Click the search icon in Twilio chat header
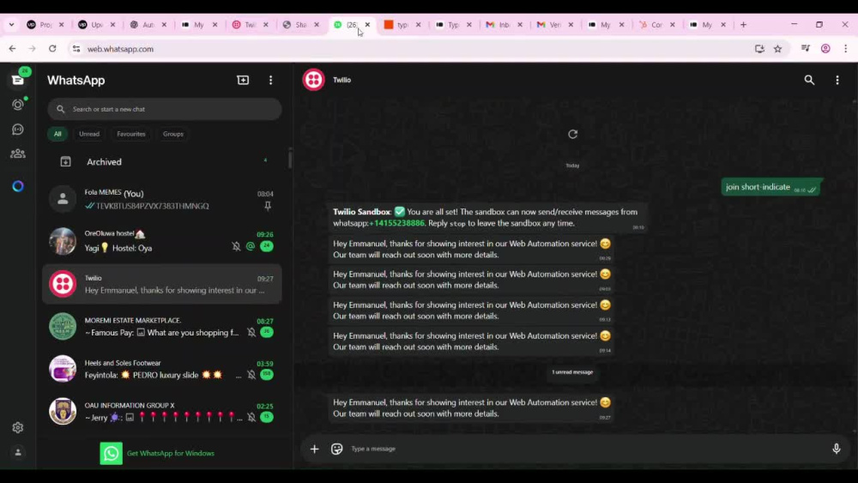858x483 pixels. (809, 80)
